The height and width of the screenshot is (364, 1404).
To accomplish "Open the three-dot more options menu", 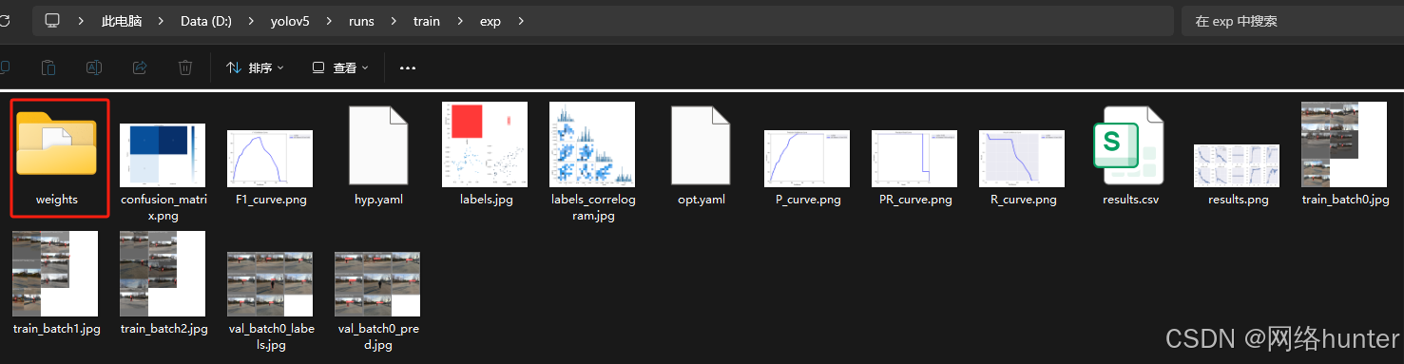I will (x=408, y=68).
